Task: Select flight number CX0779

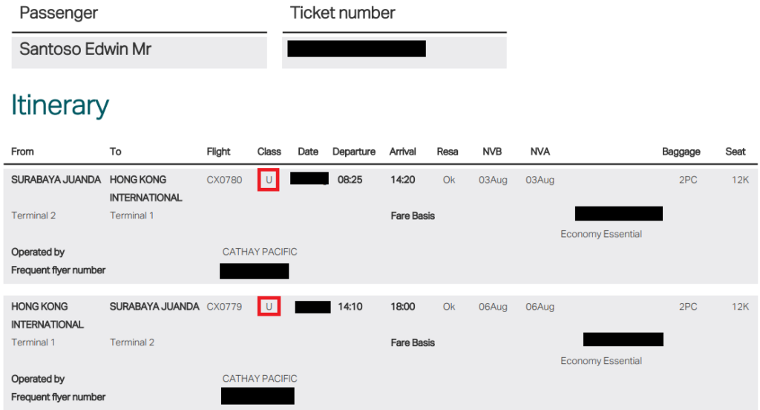Action: coord(224,307)
